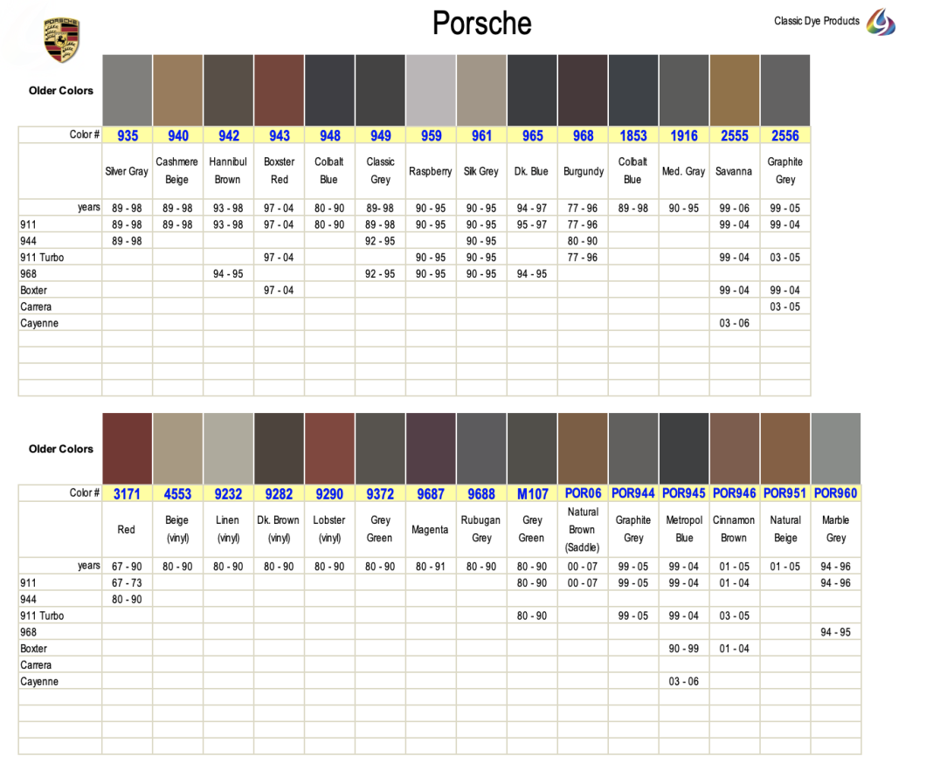
Task: Choose the Marble Grey POR960 swatch
Action: coord(835,449)
